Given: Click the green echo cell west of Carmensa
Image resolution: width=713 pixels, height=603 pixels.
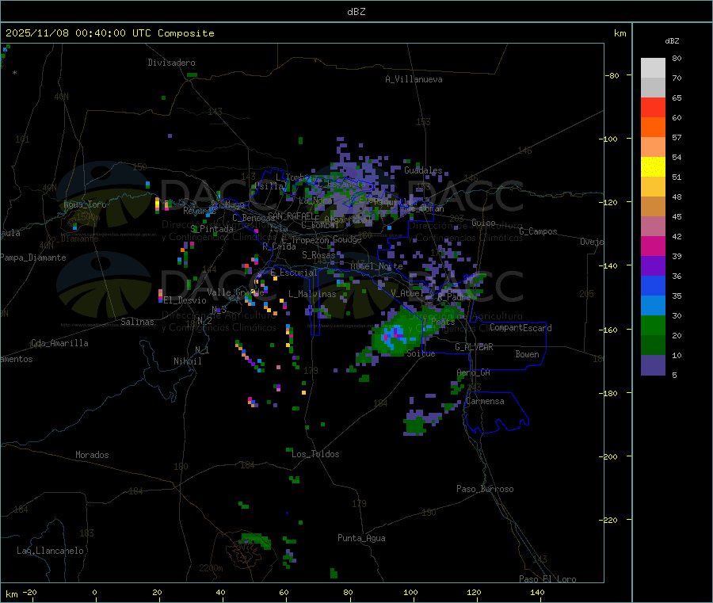Looking at the screenshot, I should click(414, 426).
